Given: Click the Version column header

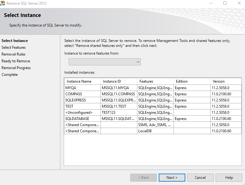Looking at the screenshot, I should click(x=226, y=81).
